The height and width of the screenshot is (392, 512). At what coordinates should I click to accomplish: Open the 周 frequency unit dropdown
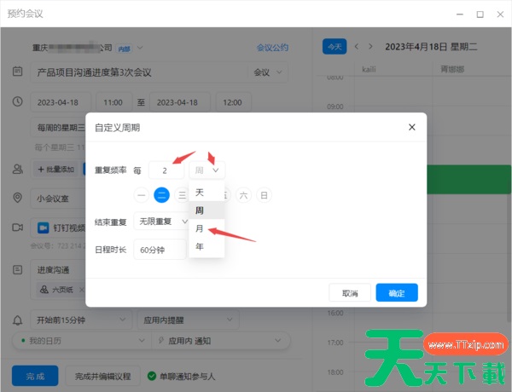[207, 170]
